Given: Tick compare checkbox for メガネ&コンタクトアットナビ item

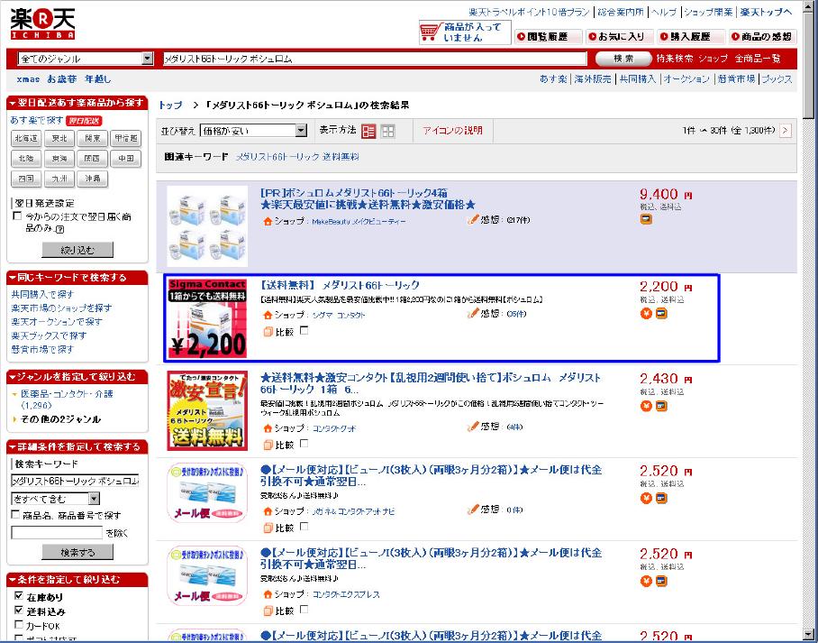Looking at the screenshot, I should point(304,527).
